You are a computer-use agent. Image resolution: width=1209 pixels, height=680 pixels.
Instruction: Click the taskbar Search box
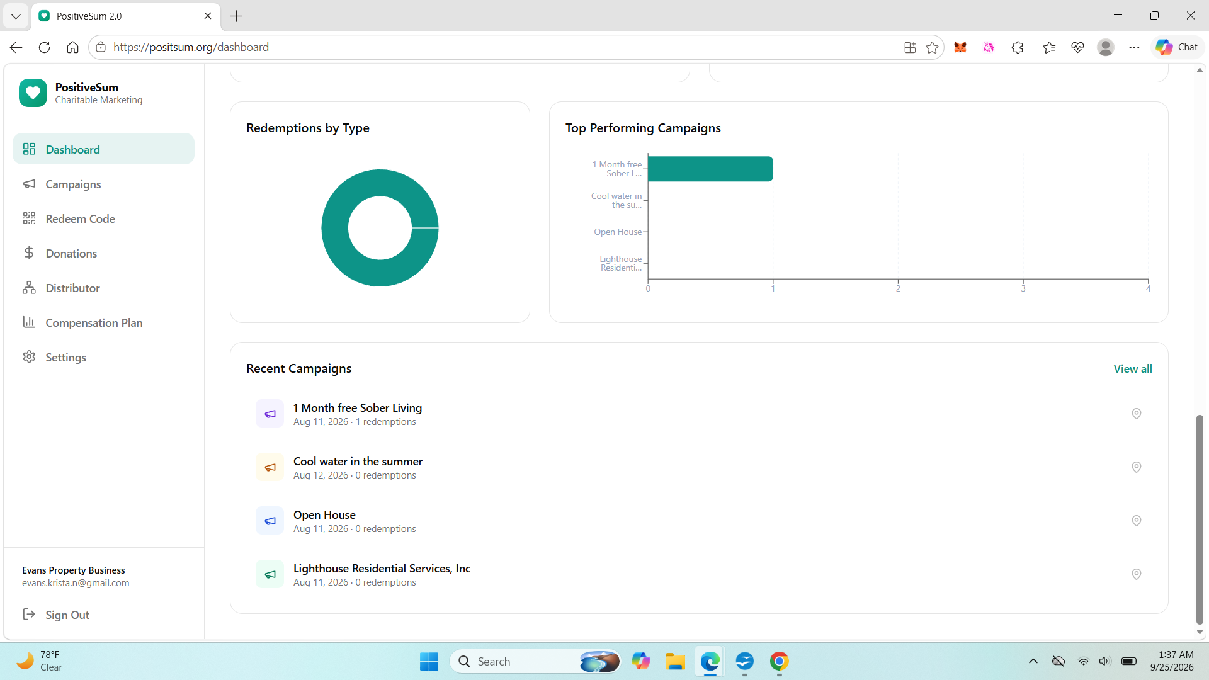point(535,661)
